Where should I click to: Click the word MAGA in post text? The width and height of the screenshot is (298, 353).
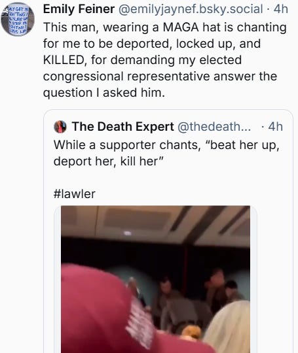coord(181,27)
